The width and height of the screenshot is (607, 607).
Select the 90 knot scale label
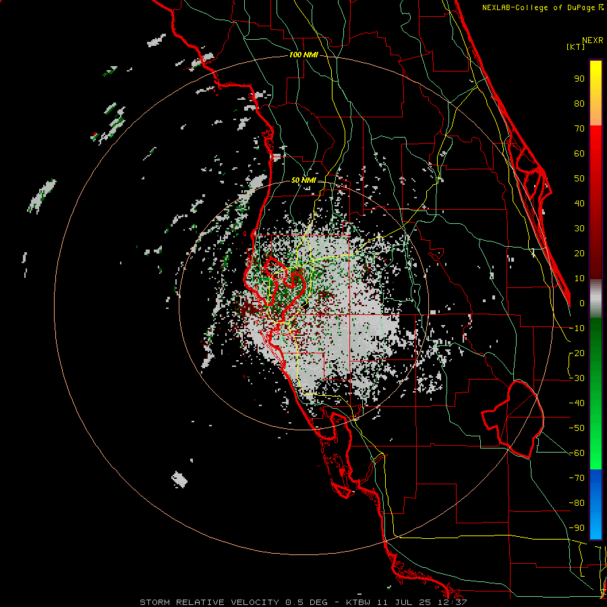pyautogui.click(x=579, y=79)
